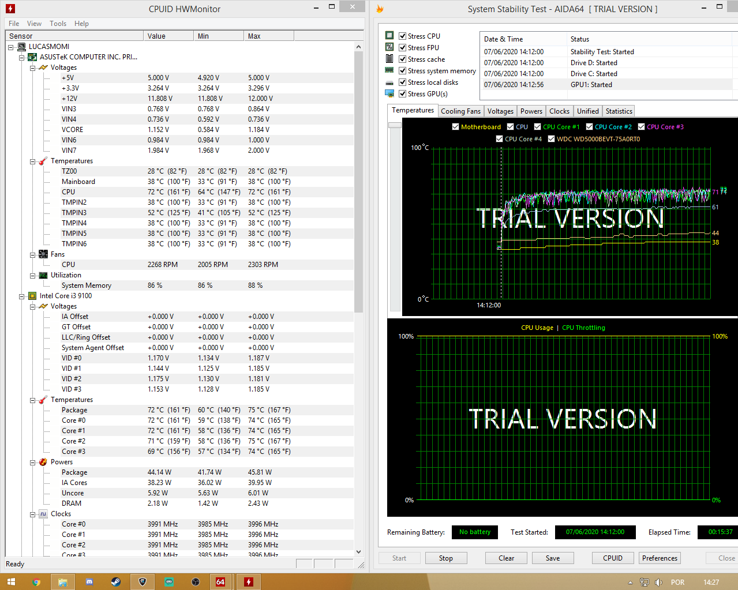Click the CPU chip icon beside Stress CPU

(389, 36)
